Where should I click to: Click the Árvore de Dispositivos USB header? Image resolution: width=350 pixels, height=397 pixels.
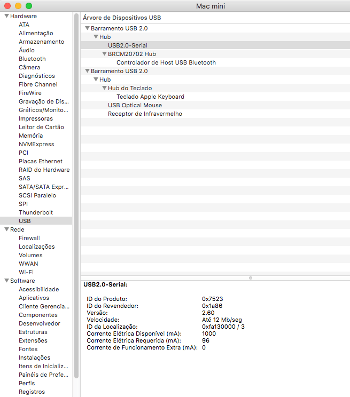coord(122,18)
